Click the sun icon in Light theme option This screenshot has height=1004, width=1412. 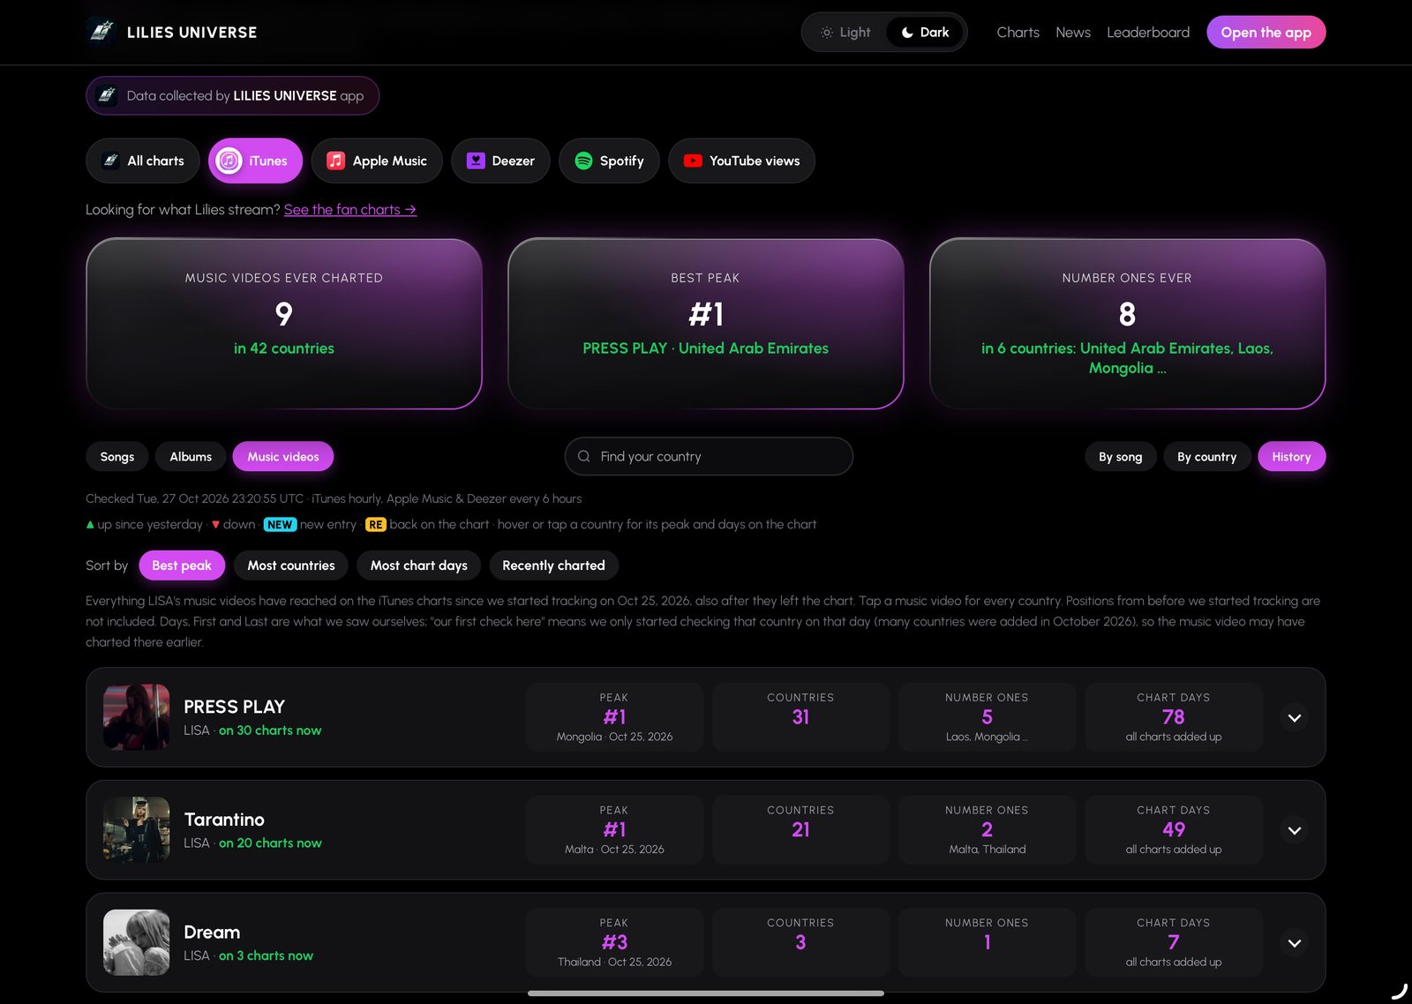(x=826, y=33)
